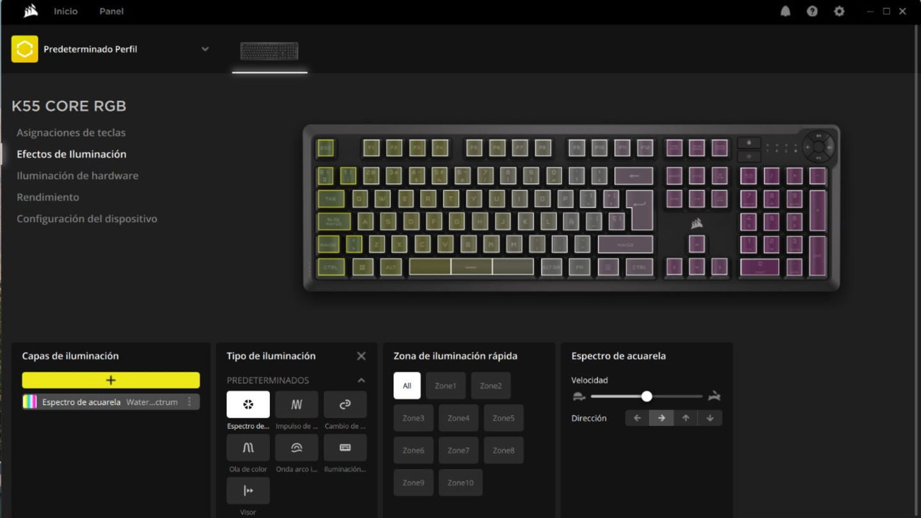Collapse the PREDETERMINADOS section
The height and width of the screenshot is (518, 921).
361,380
